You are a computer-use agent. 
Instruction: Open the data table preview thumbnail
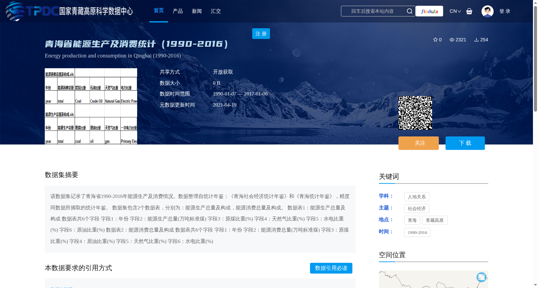click(x=91, y=106)
